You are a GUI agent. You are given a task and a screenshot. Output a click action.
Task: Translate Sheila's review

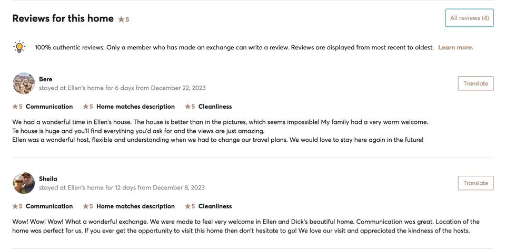[475, 183]
